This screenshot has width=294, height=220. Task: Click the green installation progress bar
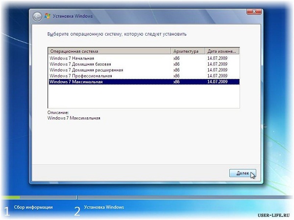click(10, 197)
